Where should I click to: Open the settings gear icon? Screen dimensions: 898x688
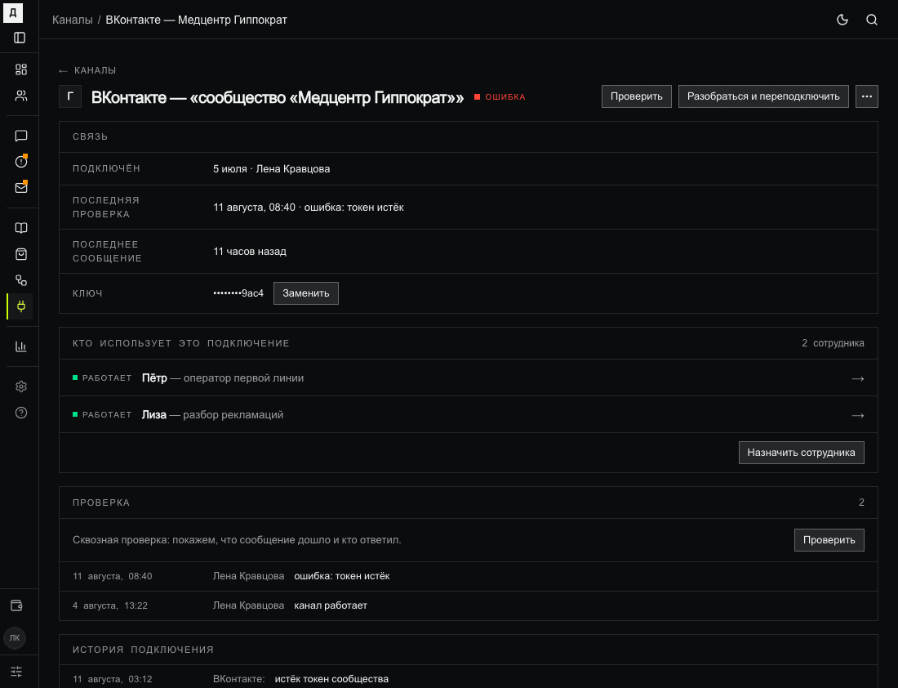[x=21, y=386]
